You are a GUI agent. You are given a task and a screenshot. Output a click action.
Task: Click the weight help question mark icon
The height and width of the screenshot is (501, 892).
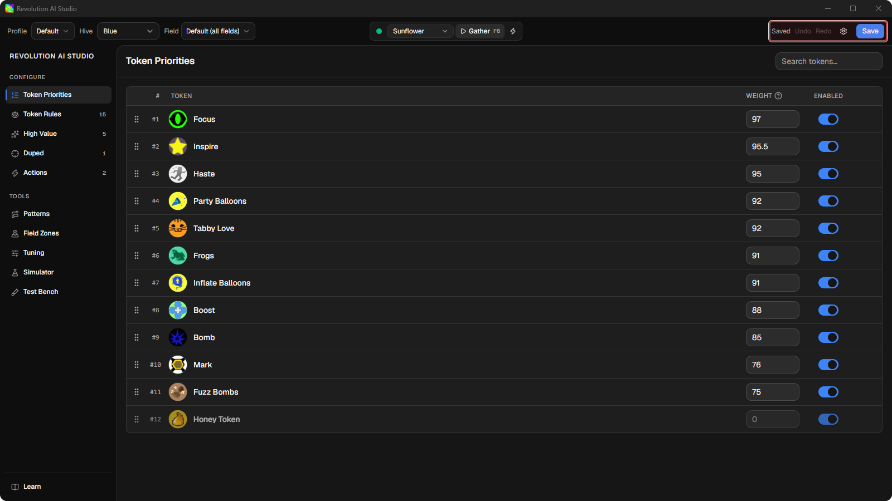[778, 96]
